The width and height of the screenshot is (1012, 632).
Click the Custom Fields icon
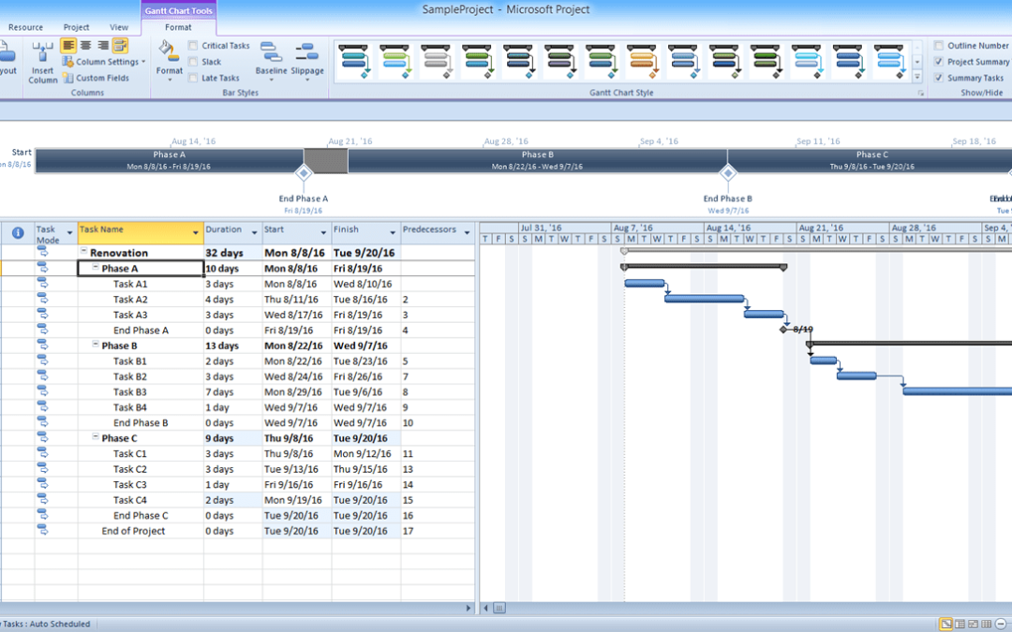pyautogui.click(x=68, y=79)
